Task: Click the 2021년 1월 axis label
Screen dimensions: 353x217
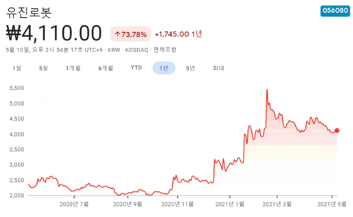Action: coord(229,204)
